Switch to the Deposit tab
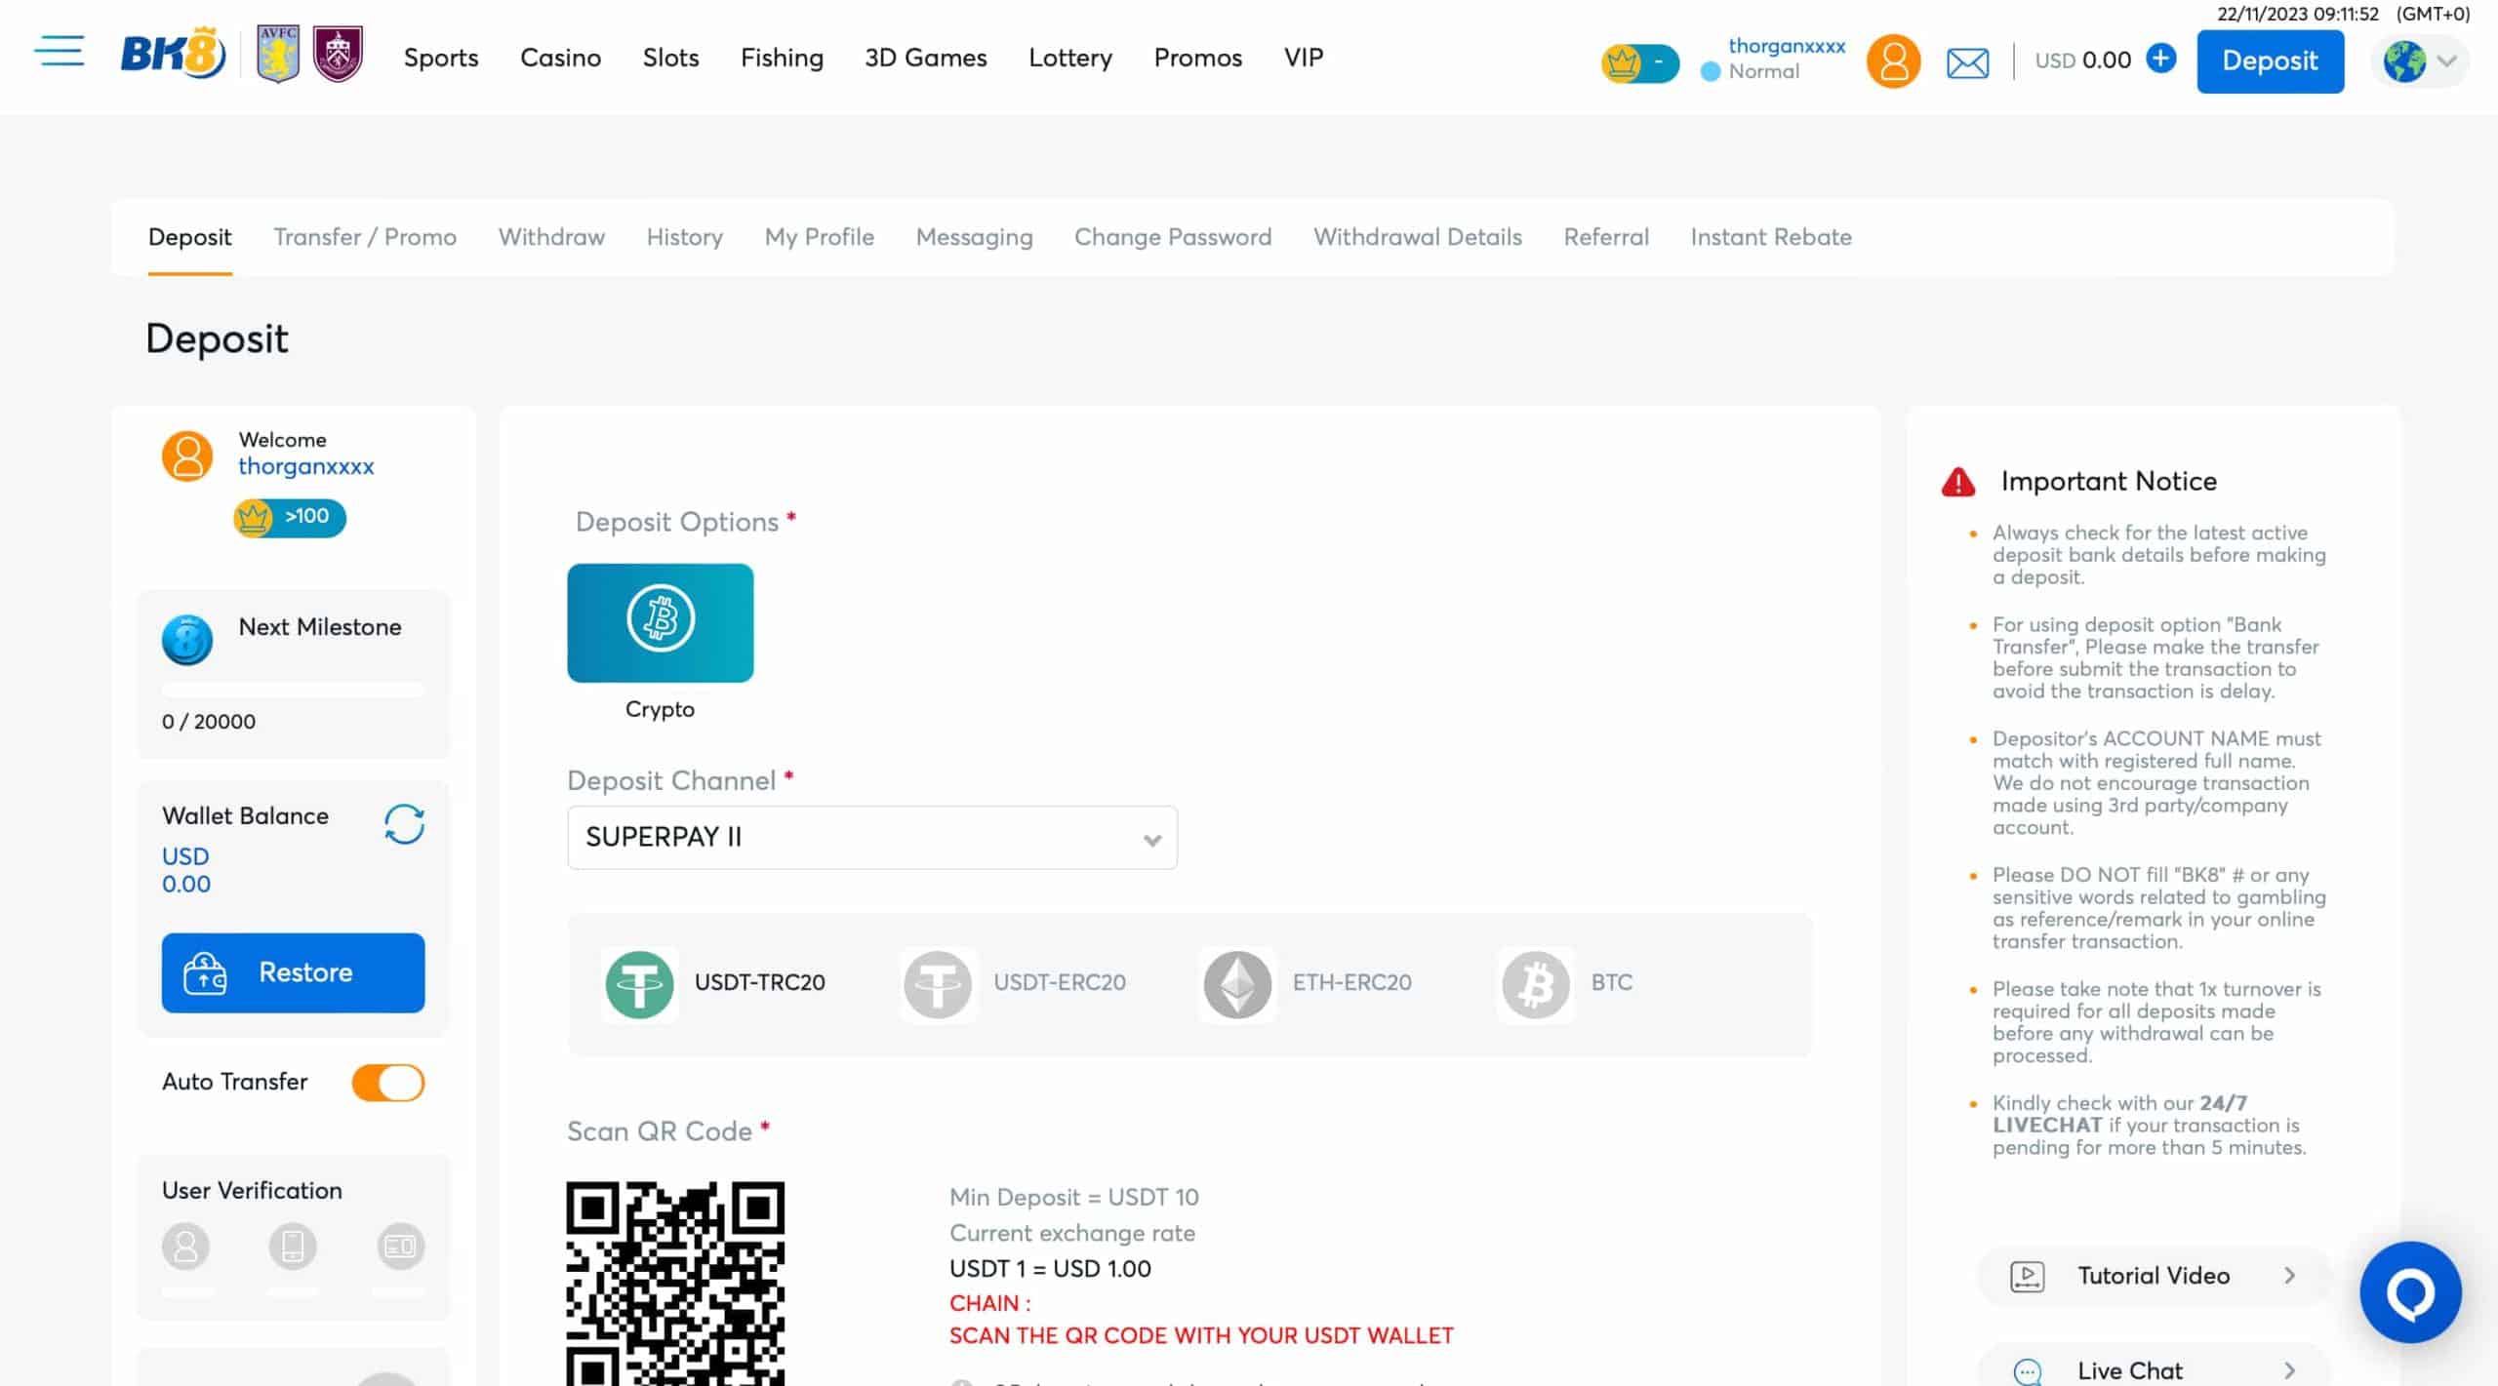2498x1386 pixels. (189, 237)
